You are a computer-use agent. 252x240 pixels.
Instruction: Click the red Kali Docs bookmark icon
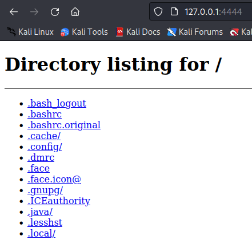click(x=119, y=32)
